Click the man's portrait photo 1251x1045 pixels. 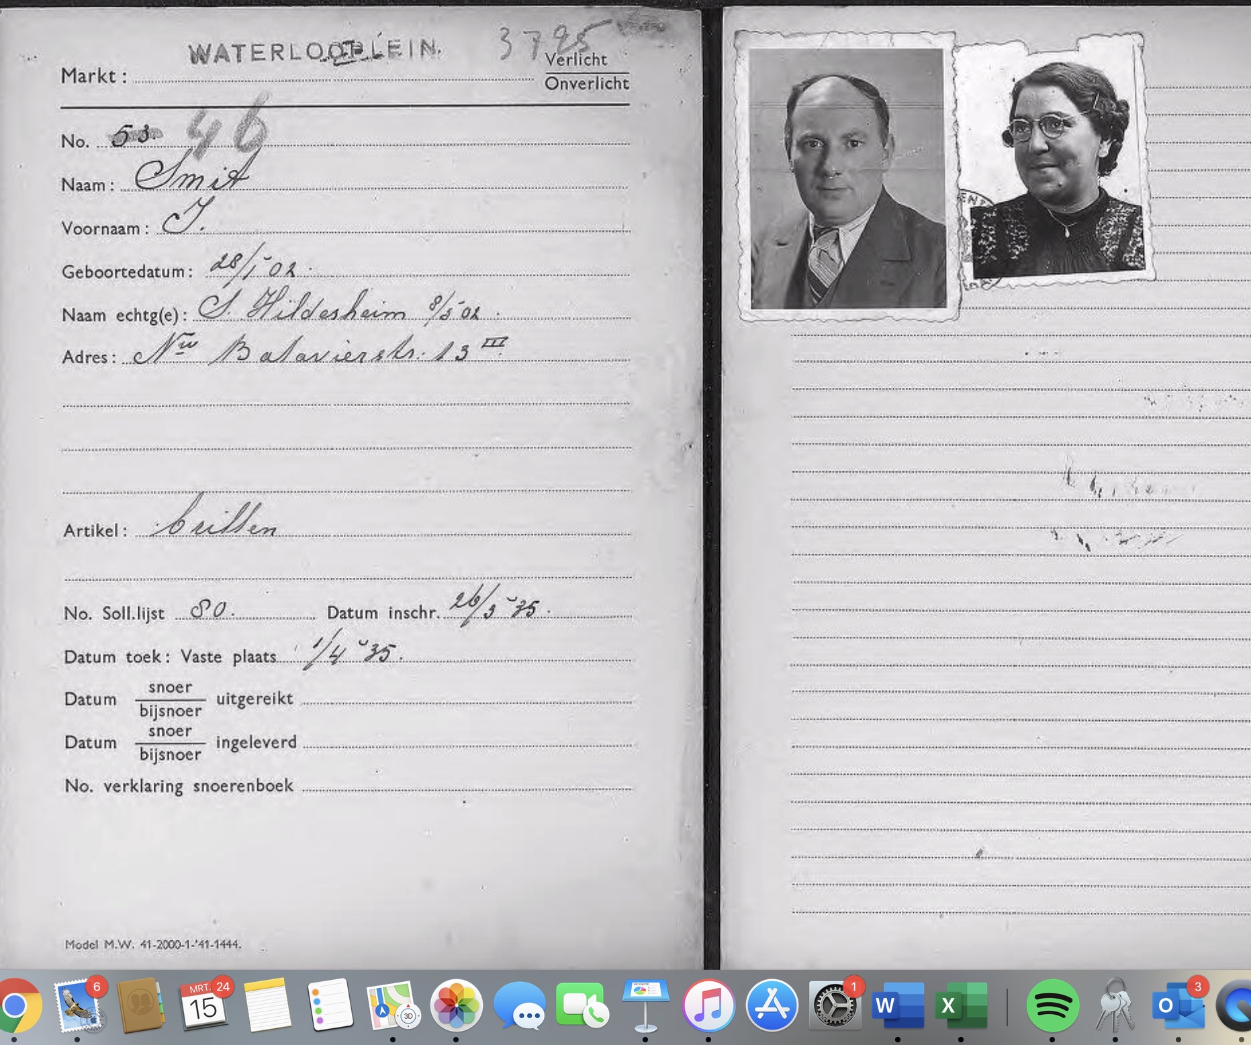click(847, 179)
